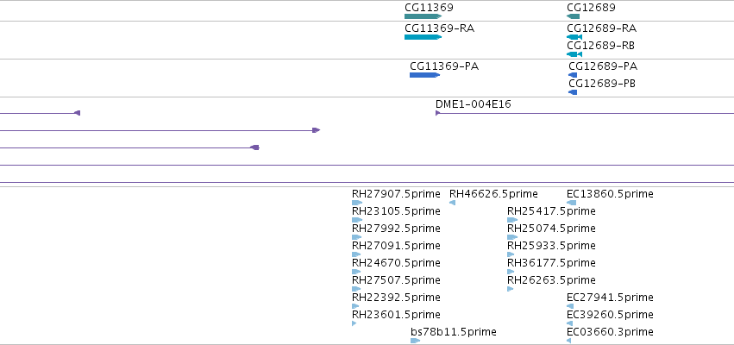Screen dimensions: 734x345
Task: Click the RH46626.5prime EST arrow
Action: [x=452, y=203]
